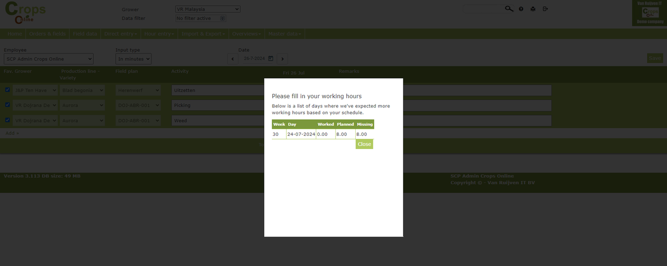Open the Input type dropdown
667x266 pixels.
(x=133, y=59)
